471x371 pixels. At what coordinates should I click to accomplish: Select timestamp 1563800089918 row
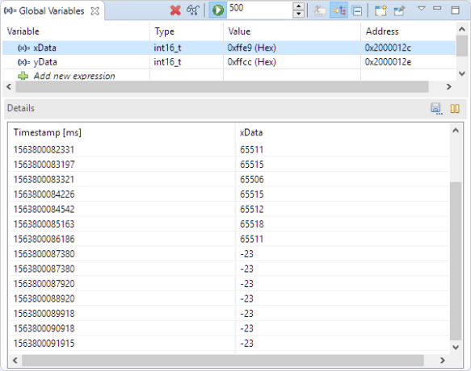[x=229, y=314]
